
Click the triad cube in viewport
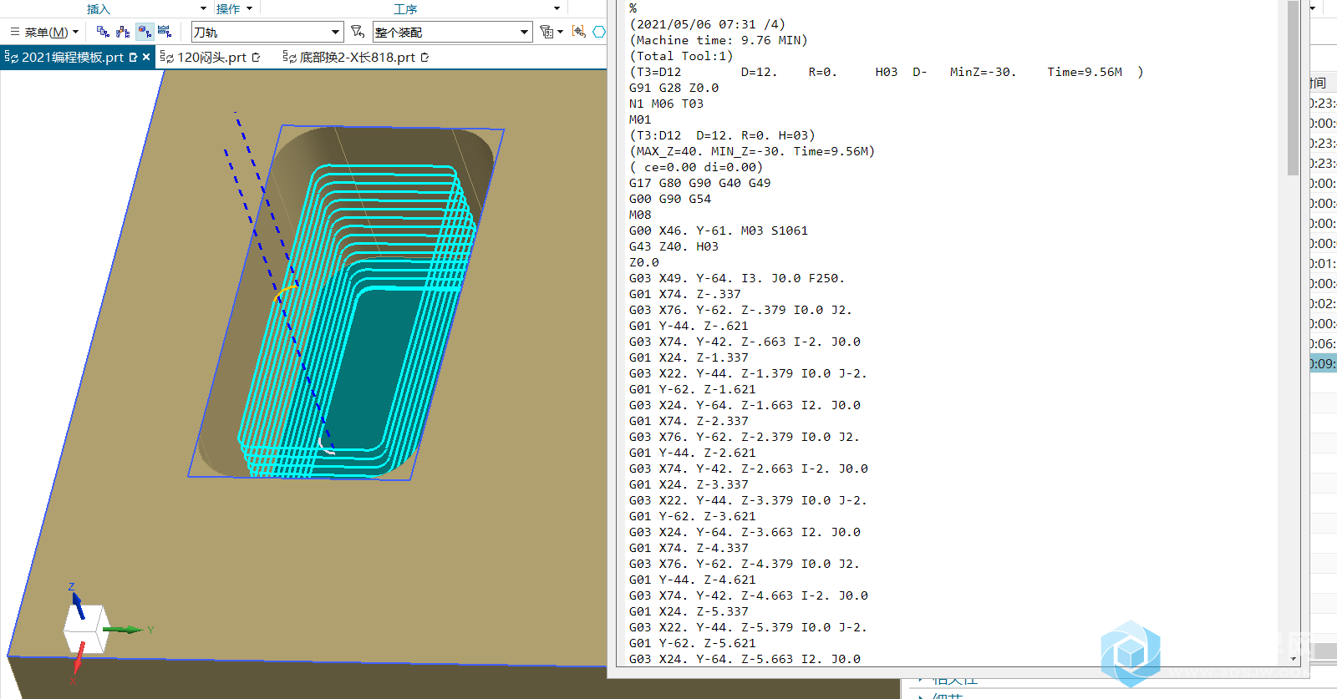85,629
